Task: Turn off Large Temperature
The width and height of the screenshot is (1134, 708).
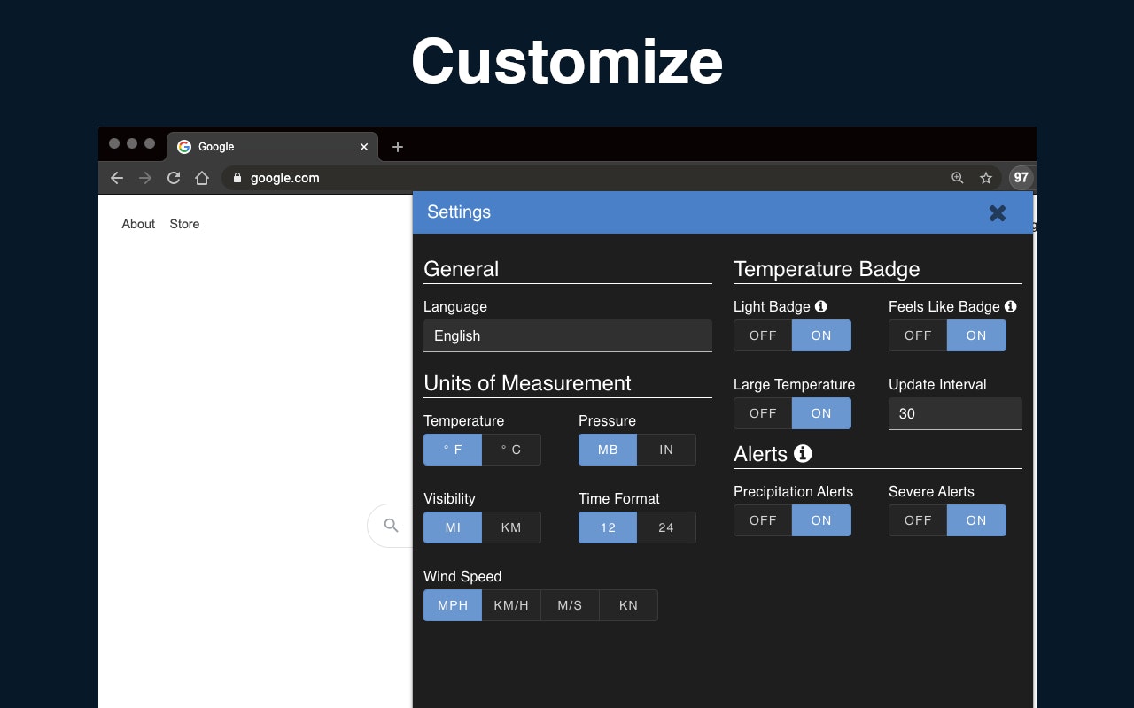Action: (762, 413)
